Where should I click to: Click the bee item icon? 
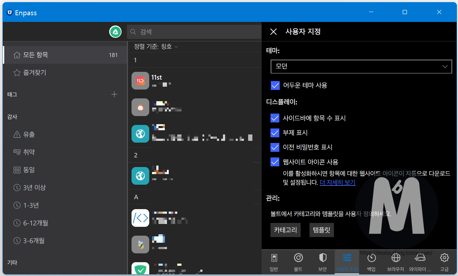140,245
